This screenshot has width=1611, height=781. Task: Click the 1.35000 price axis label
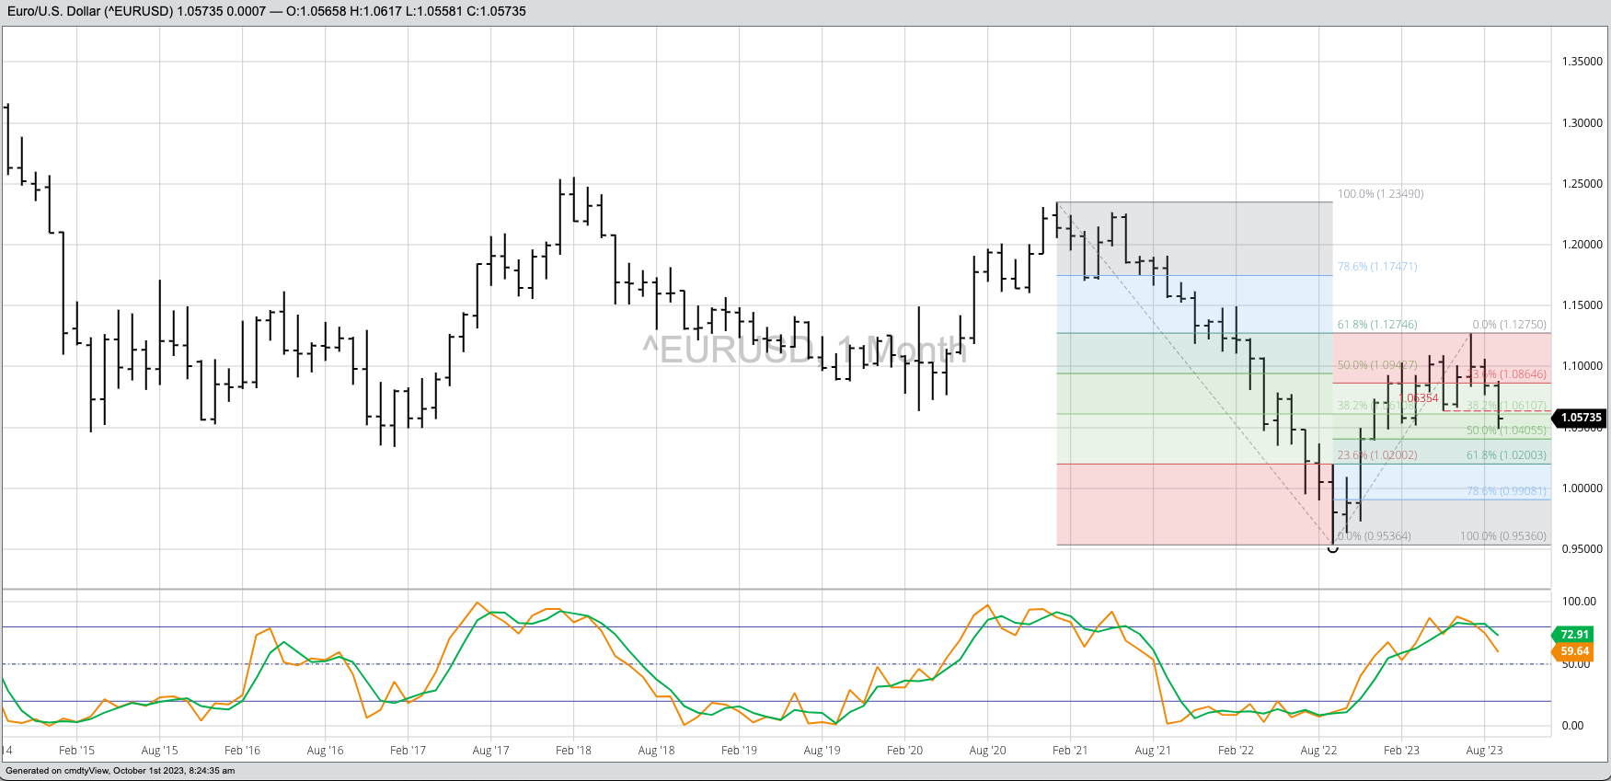click(1582, 62)
